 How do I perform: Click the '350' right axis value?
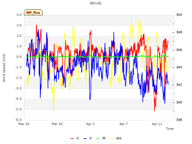coord(179,15)
